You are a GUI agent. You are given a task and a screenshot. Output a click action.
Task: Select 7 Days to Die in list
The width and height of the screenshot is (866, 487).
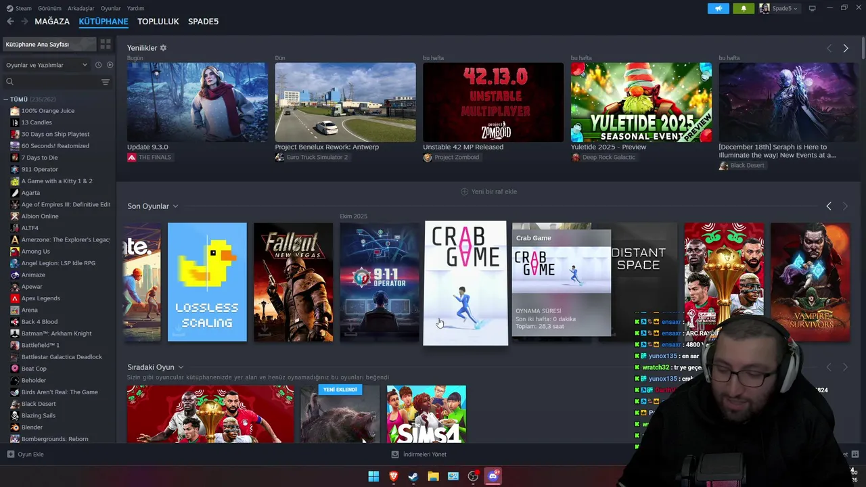tap(39, 158)
